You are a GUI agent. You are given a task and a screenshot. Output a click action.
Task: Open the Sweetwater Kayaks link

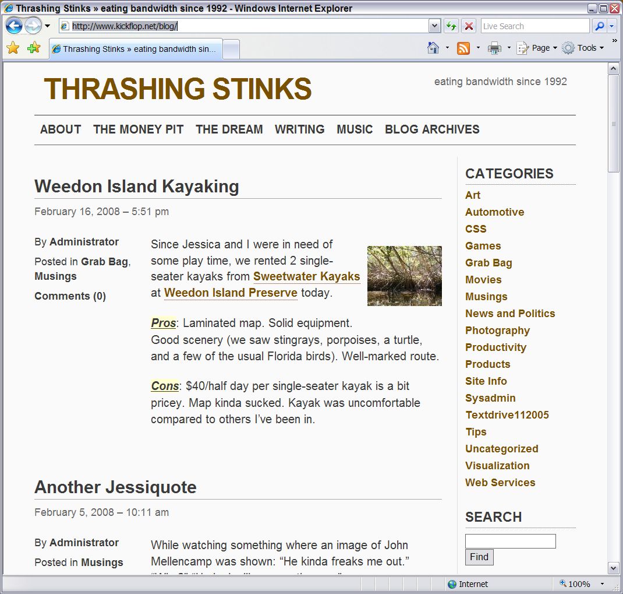point(306,276)
